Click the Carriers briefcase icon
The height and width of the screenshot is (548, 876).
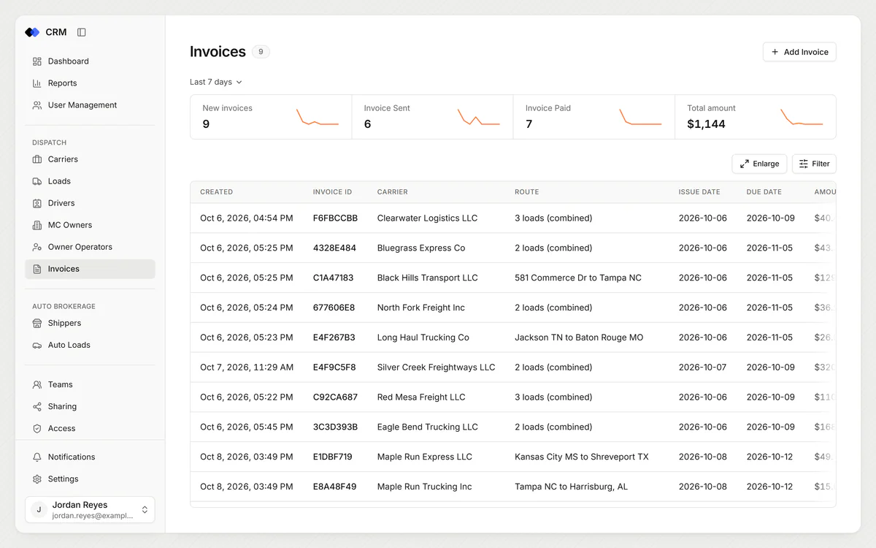[x=37, y=159]
